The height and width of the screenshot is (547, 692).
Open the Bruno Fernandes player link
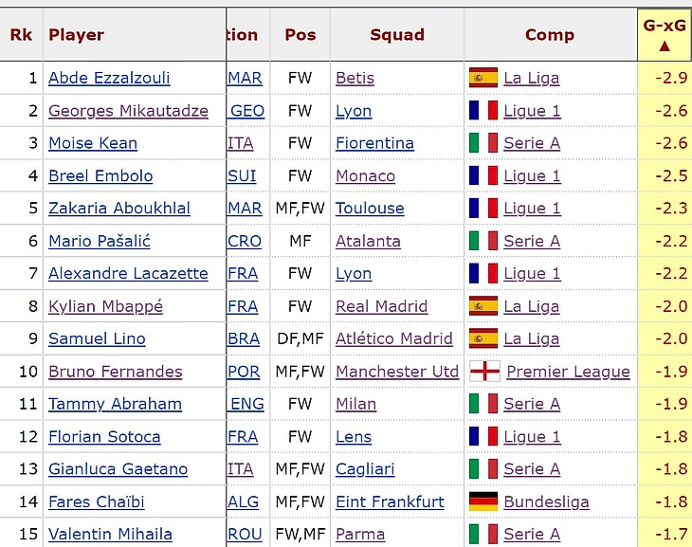[116, 372]
